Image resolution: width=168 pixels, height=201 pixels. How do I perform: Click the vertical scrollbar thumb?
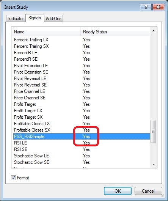point(153,131)
